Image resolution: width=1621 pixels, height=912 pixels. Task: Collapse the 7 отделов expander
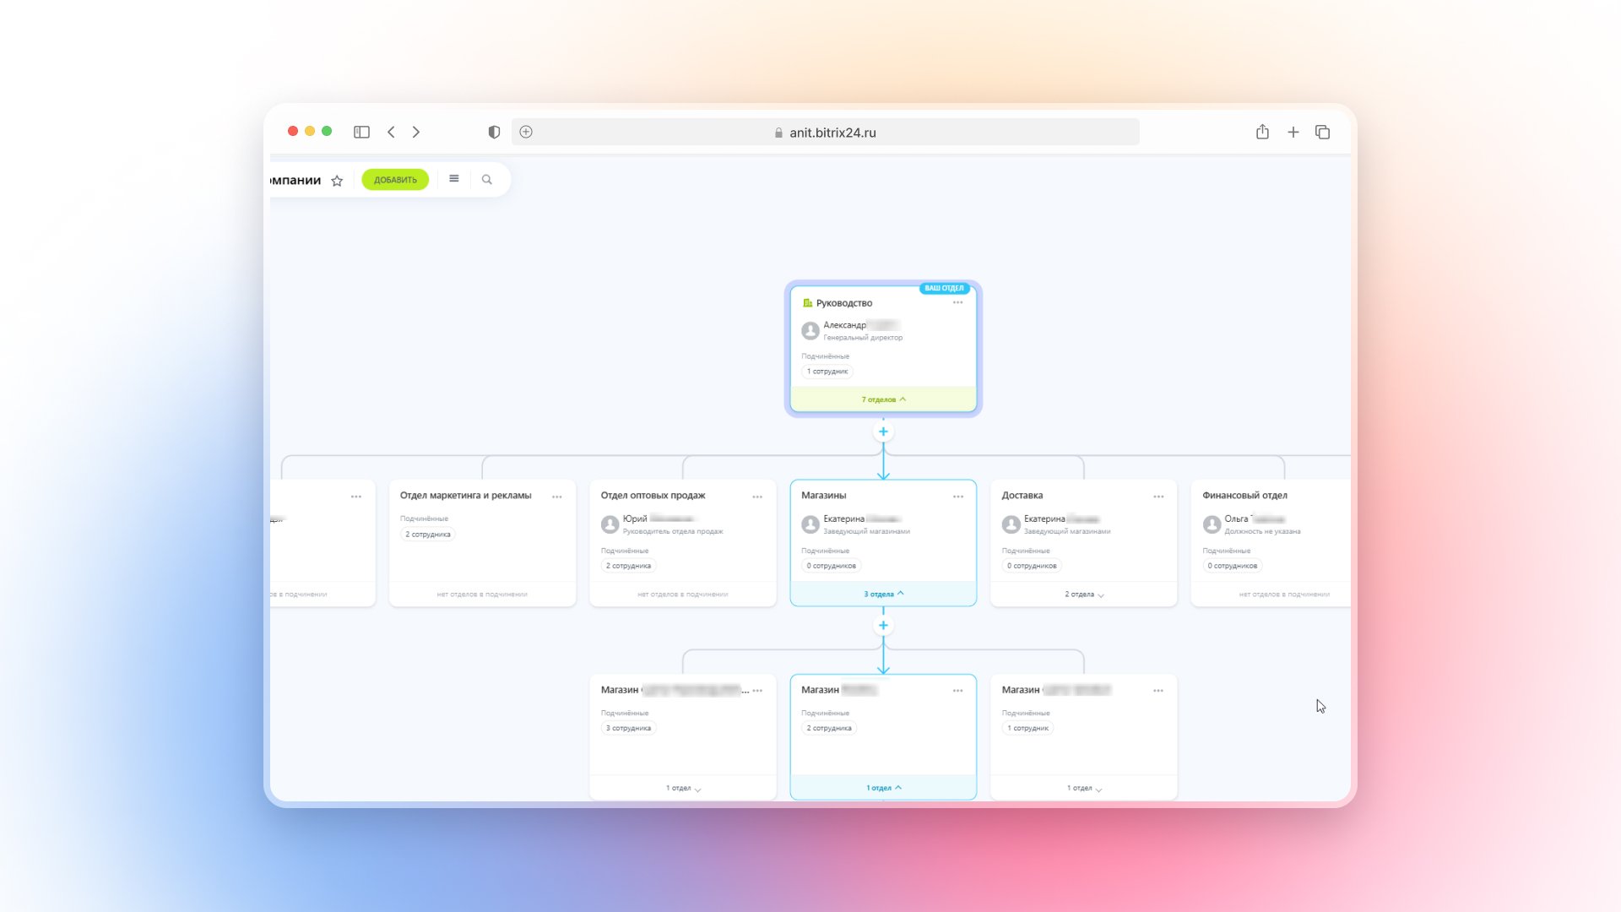[883, 399]
